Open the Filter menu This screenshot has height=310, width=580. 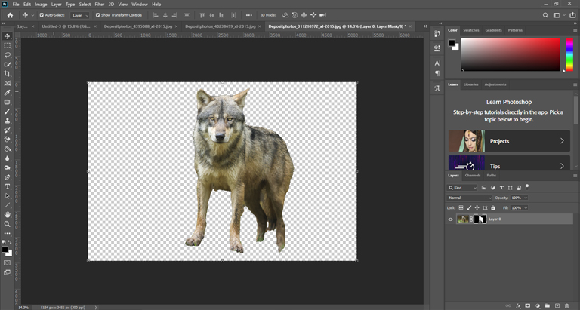tap(100, 4)
